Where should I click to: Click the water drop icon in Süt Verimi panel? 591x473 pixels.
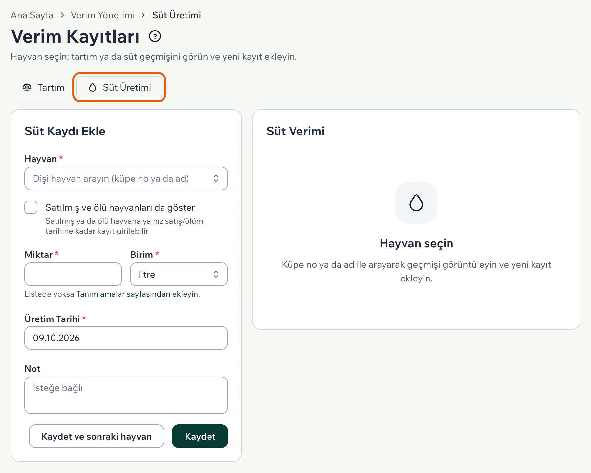pos(416,203)
